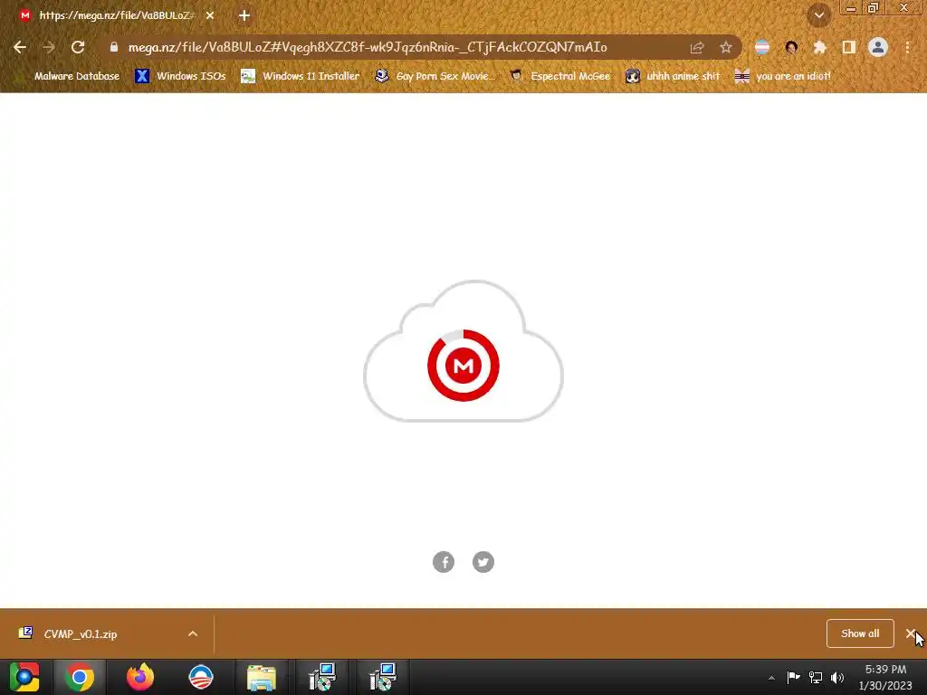Image resolution: width=927 pixels, height=695 pixels.
Task: Open the Chrome profile avatar
Action: pyautogui.click(x=878, y=47)
